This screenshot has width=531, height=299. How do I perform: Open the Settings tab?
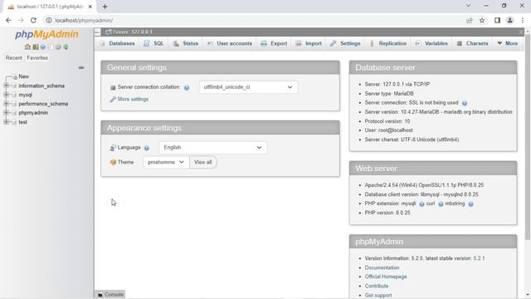point(345,43)
